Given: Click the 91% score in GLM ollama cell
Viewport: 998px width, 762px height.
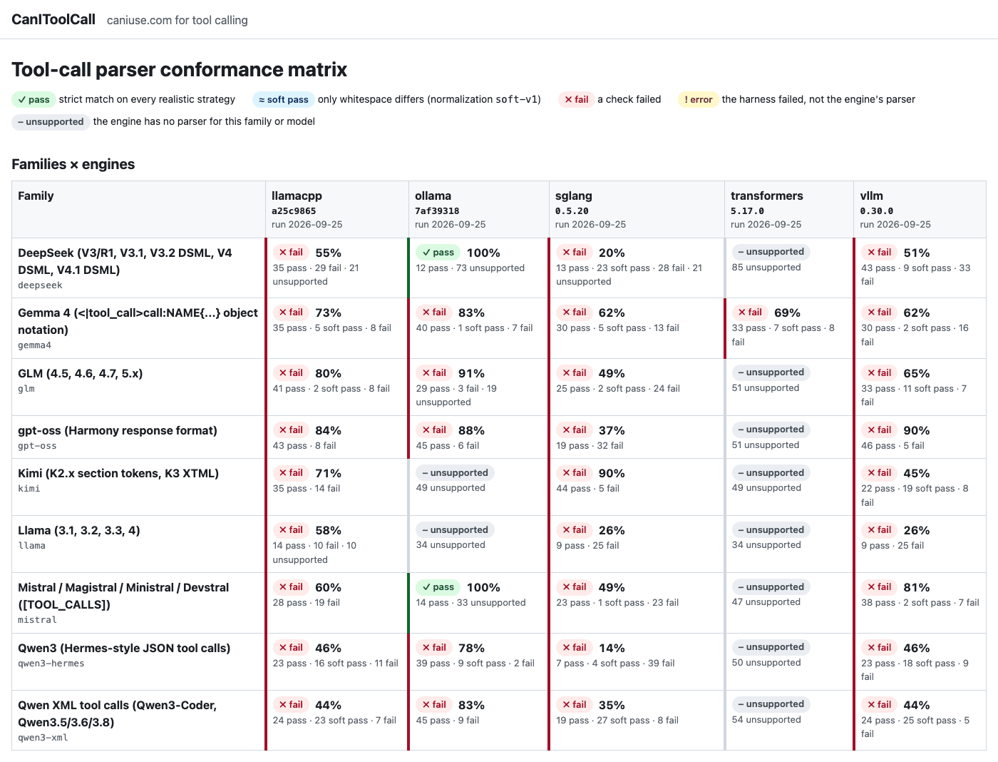Looking at the screenshot, I should (472, 373).
